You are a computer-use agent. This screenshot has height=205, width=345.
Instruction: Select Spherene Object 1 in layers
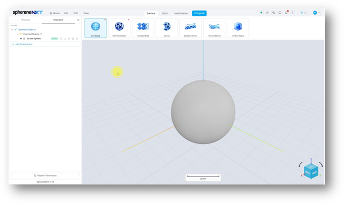(27, 29)
